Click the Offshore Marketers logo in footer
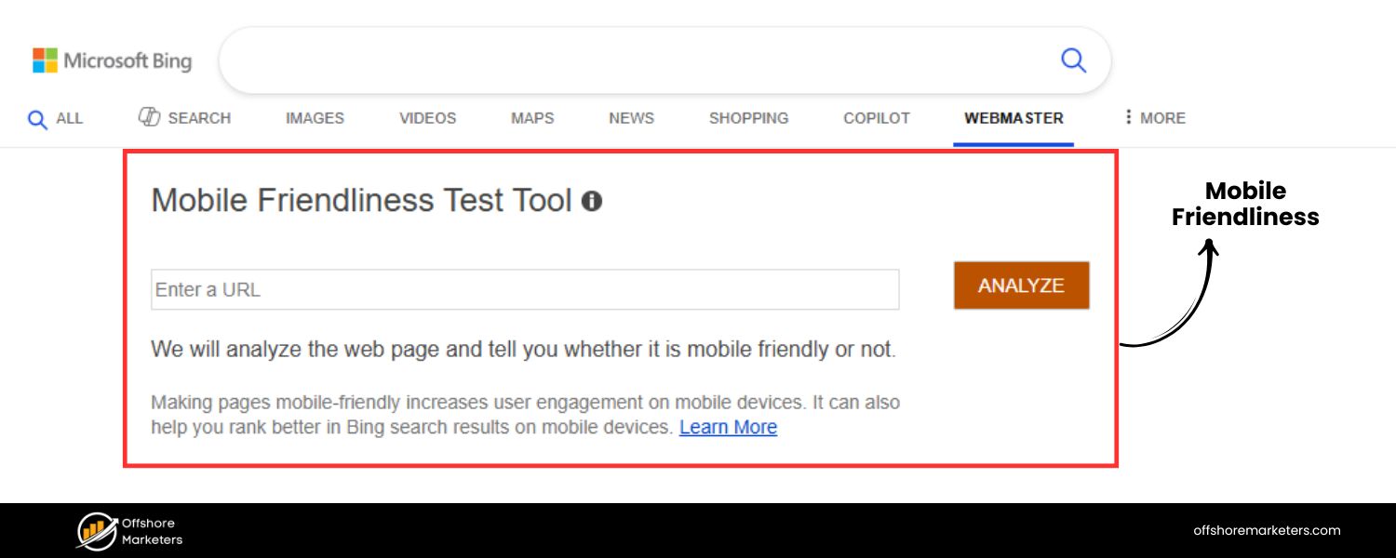The image size is (1396, 558). click(x=129, y=531)
